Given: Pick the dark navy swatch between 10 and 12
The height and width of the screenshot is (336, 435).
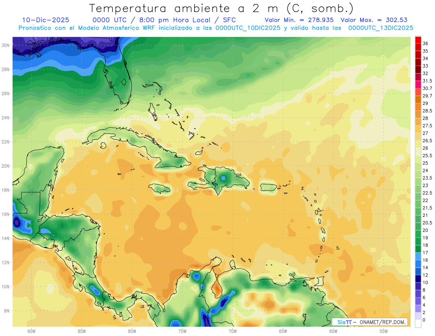Looking at the screenshot, I should (418, 279).
